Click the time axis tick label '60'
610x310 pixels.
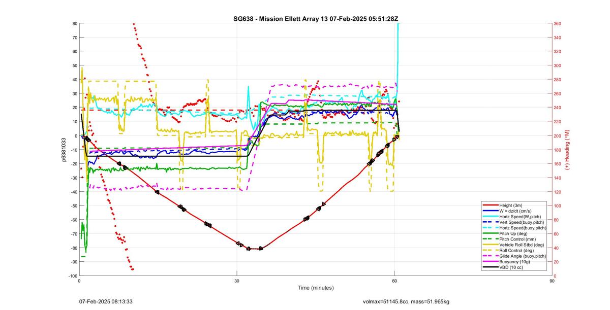(x=394, y=280)
